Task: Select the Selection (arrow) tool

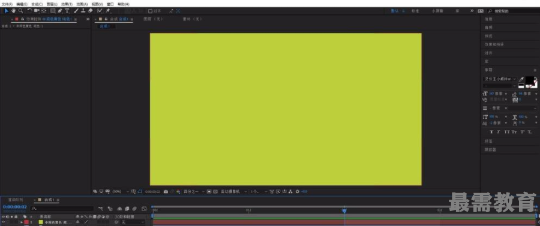Action: coord(6,11)
